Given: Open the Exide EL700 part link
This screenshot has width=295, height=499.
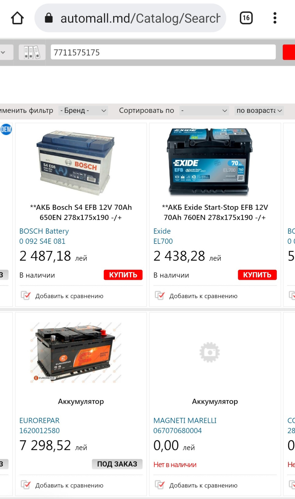Looking at the screenshot, I should (163, 241).
